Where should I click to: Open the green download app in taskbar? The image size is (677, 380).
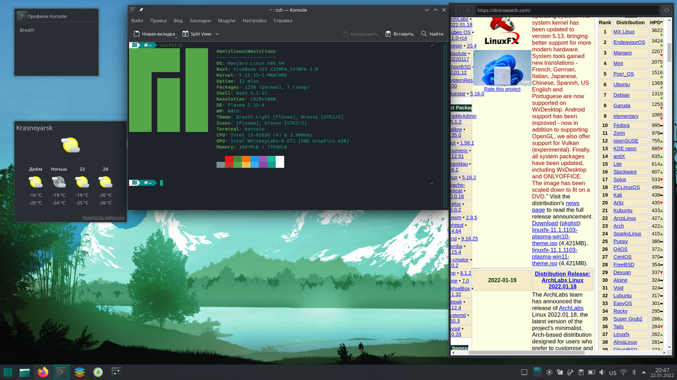tap(98, 372)
